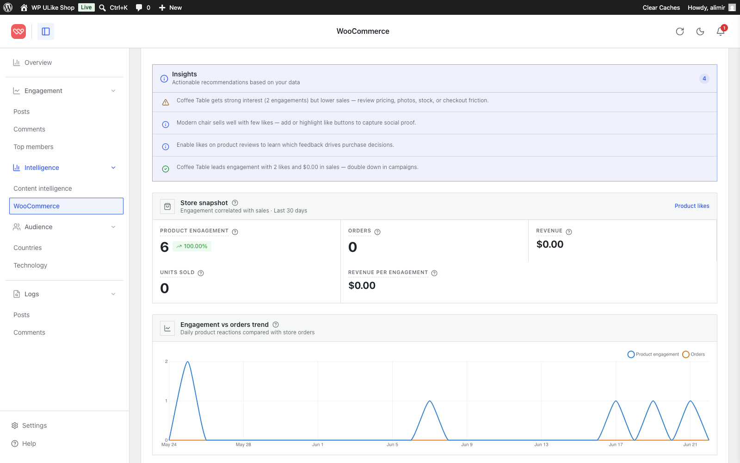
Task: Open the Ctrl+K search in admin bar
Action: coord(113,7)
